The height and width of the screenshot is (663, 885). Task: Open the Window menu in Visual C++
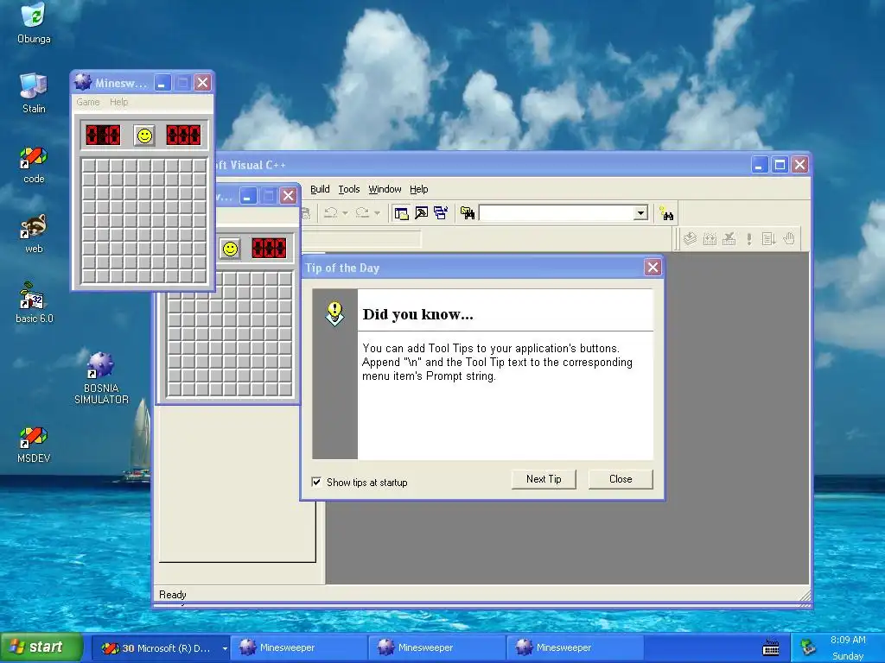(385, 189)
